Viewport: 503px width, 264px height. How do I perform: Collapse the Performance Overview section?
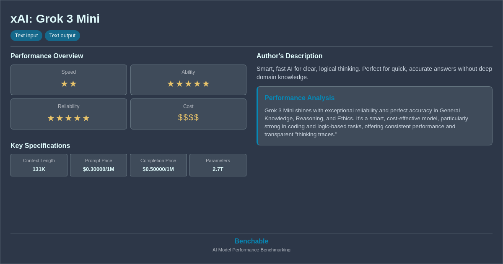pos(47,56)
